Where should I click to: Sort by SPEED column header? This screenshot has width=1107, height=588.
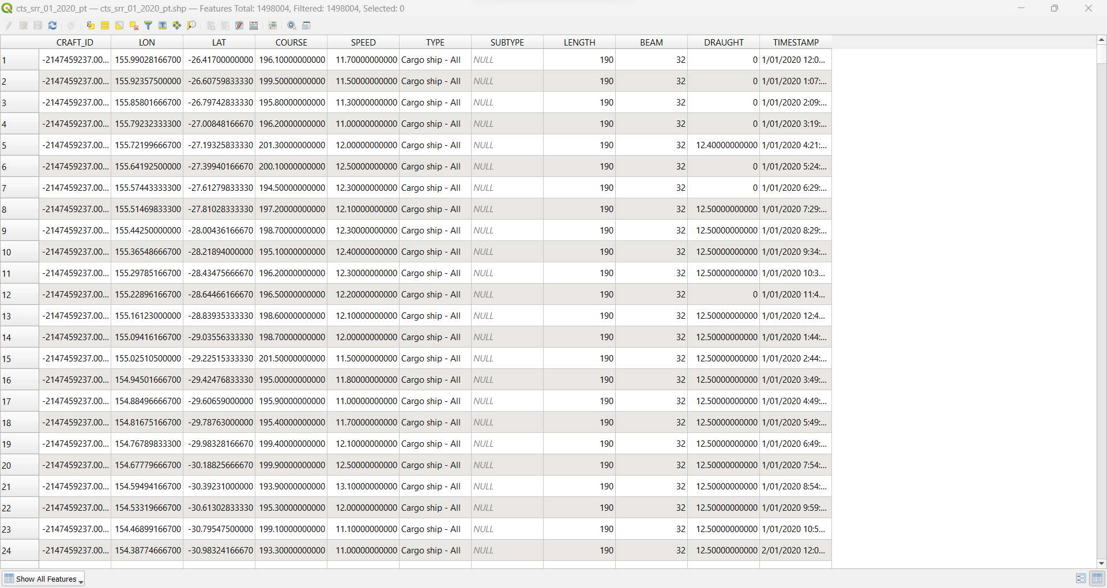pos(363,42)
